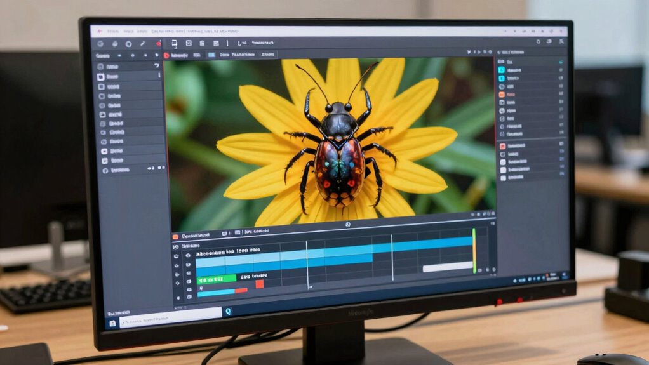The height and width of the screenshot is (365, 649).
Task: Select the orange icon in right panel list
Action: [502, 94]
